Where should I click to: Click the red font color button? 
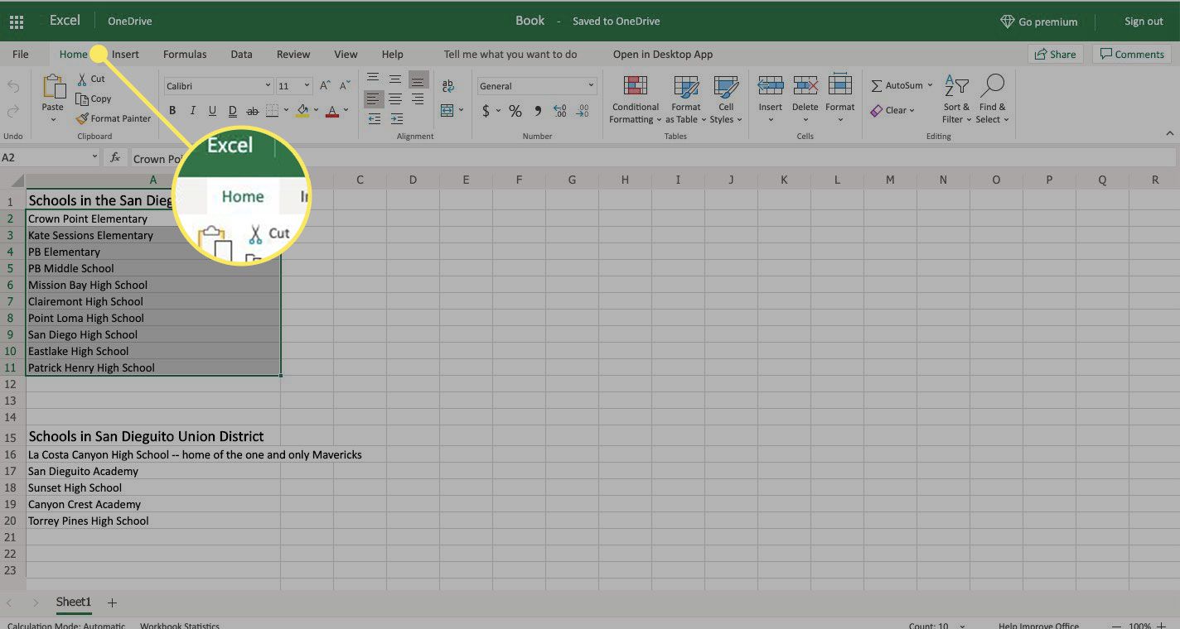pyautogui.click(x=332, y=111)
